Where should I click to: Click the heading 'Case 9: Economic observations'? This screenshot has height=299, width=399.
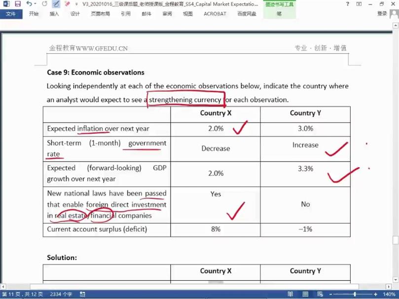point(95,72)
